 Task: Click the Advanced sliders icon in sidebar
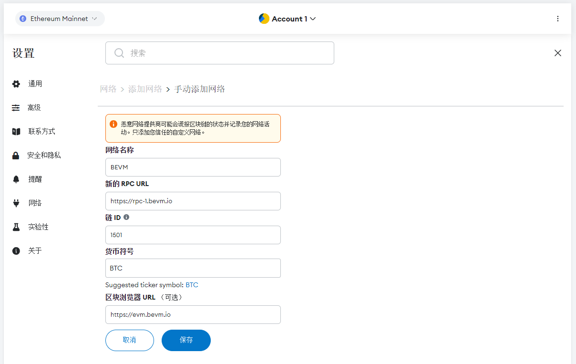pos(16,108)
